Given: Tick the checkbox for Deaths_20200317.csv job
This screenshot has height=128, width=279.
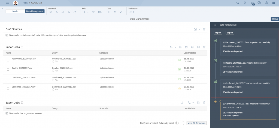Looking at the screenshot, I should 8,70.
